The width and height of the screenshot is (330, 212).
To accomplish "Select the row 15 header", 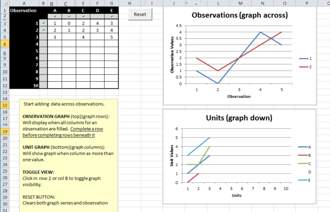I will 4,105.
